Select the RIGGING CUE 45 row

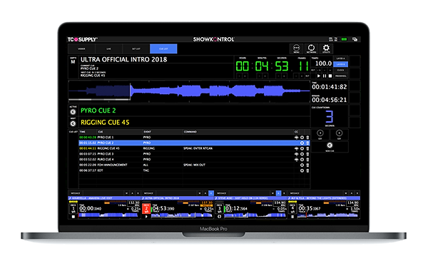pos(194,148)
